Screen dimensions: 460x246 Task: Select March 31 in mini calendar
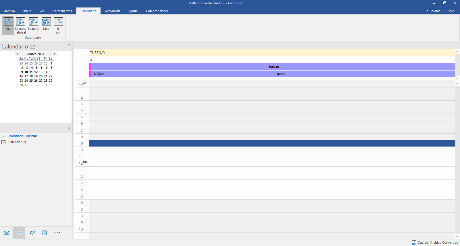(x=26, y=85)
